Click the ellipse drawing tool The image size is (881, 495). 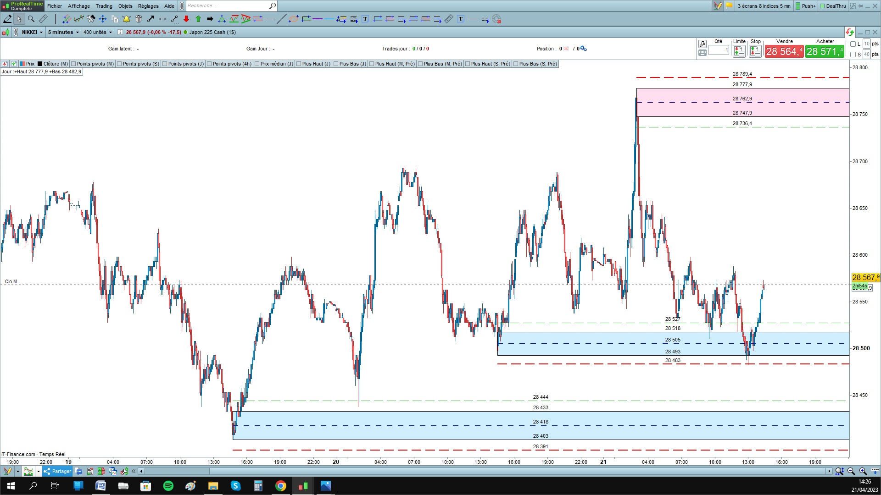pyautogui.click(x=293, y=19)
